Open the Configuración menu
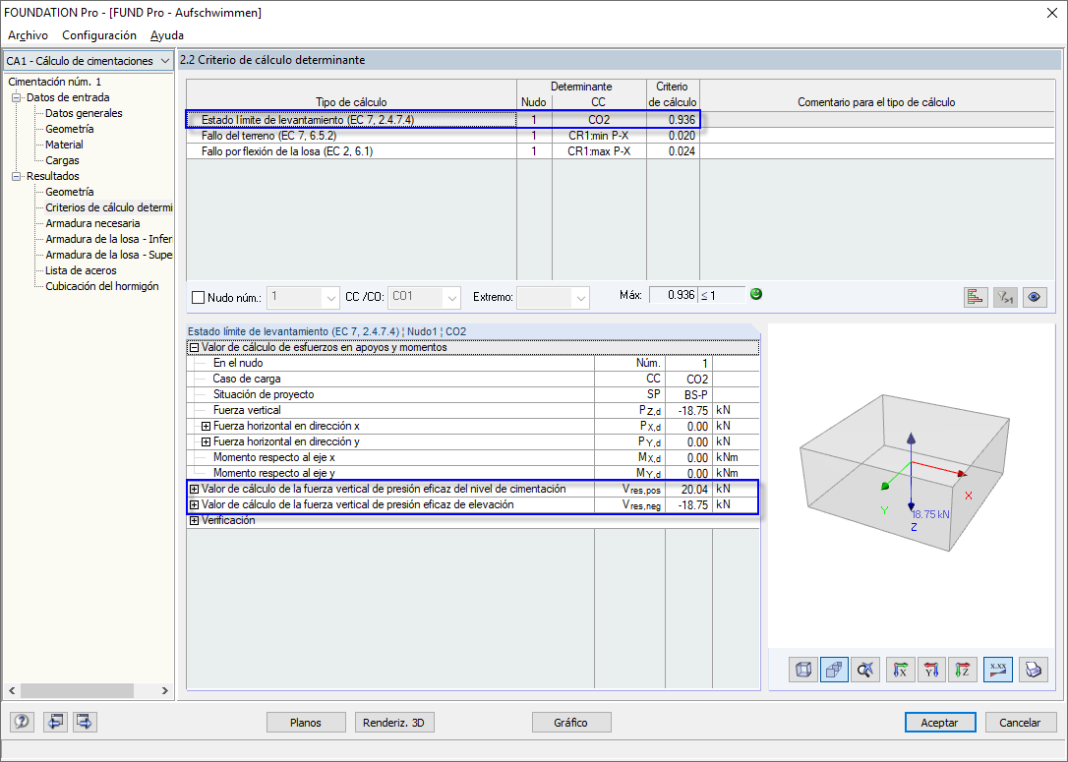1068x762 pixels. [x=99, y=34]
